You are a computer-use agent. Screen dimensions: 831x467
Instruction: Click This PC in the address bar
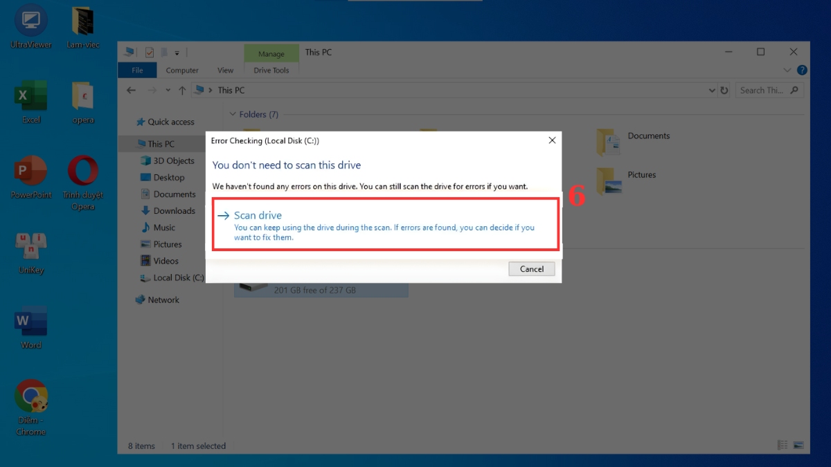coord(231,90)
